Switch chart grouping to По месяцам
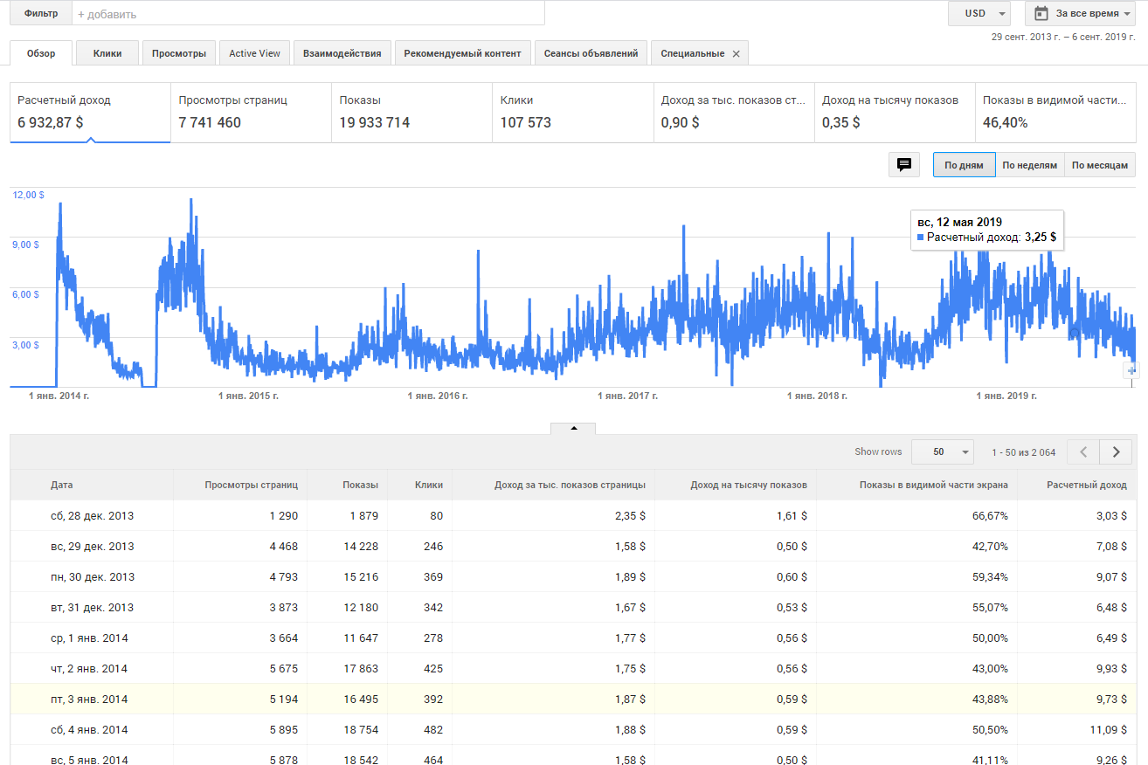Image resolution: width=1148 pixels, height=765 pixels. (x=1100, y=165)
